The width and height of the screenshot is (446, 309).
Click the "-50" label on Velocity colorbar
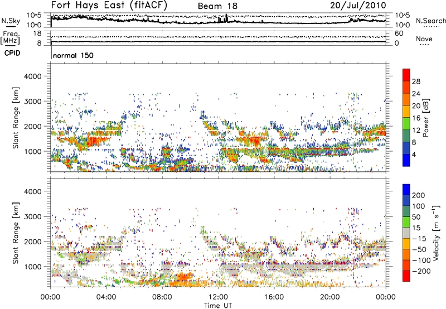coord(419,249)
